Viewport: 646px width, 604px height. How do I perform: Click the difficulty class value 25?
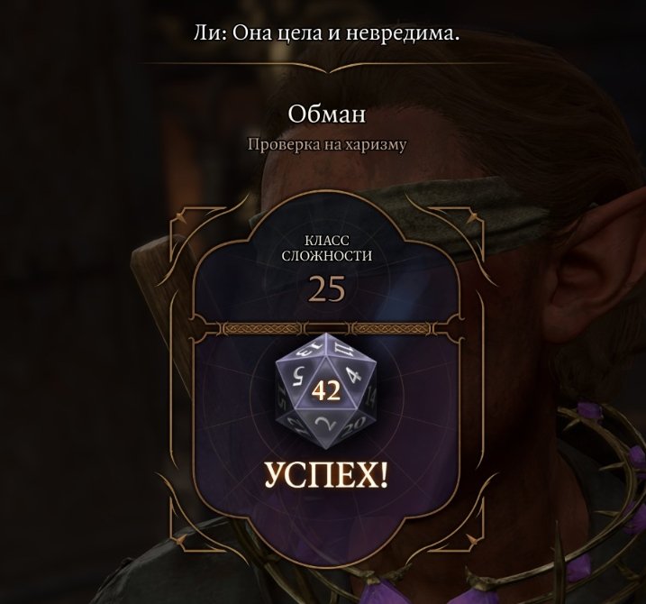pyautogui.click(x=326, y=289)
